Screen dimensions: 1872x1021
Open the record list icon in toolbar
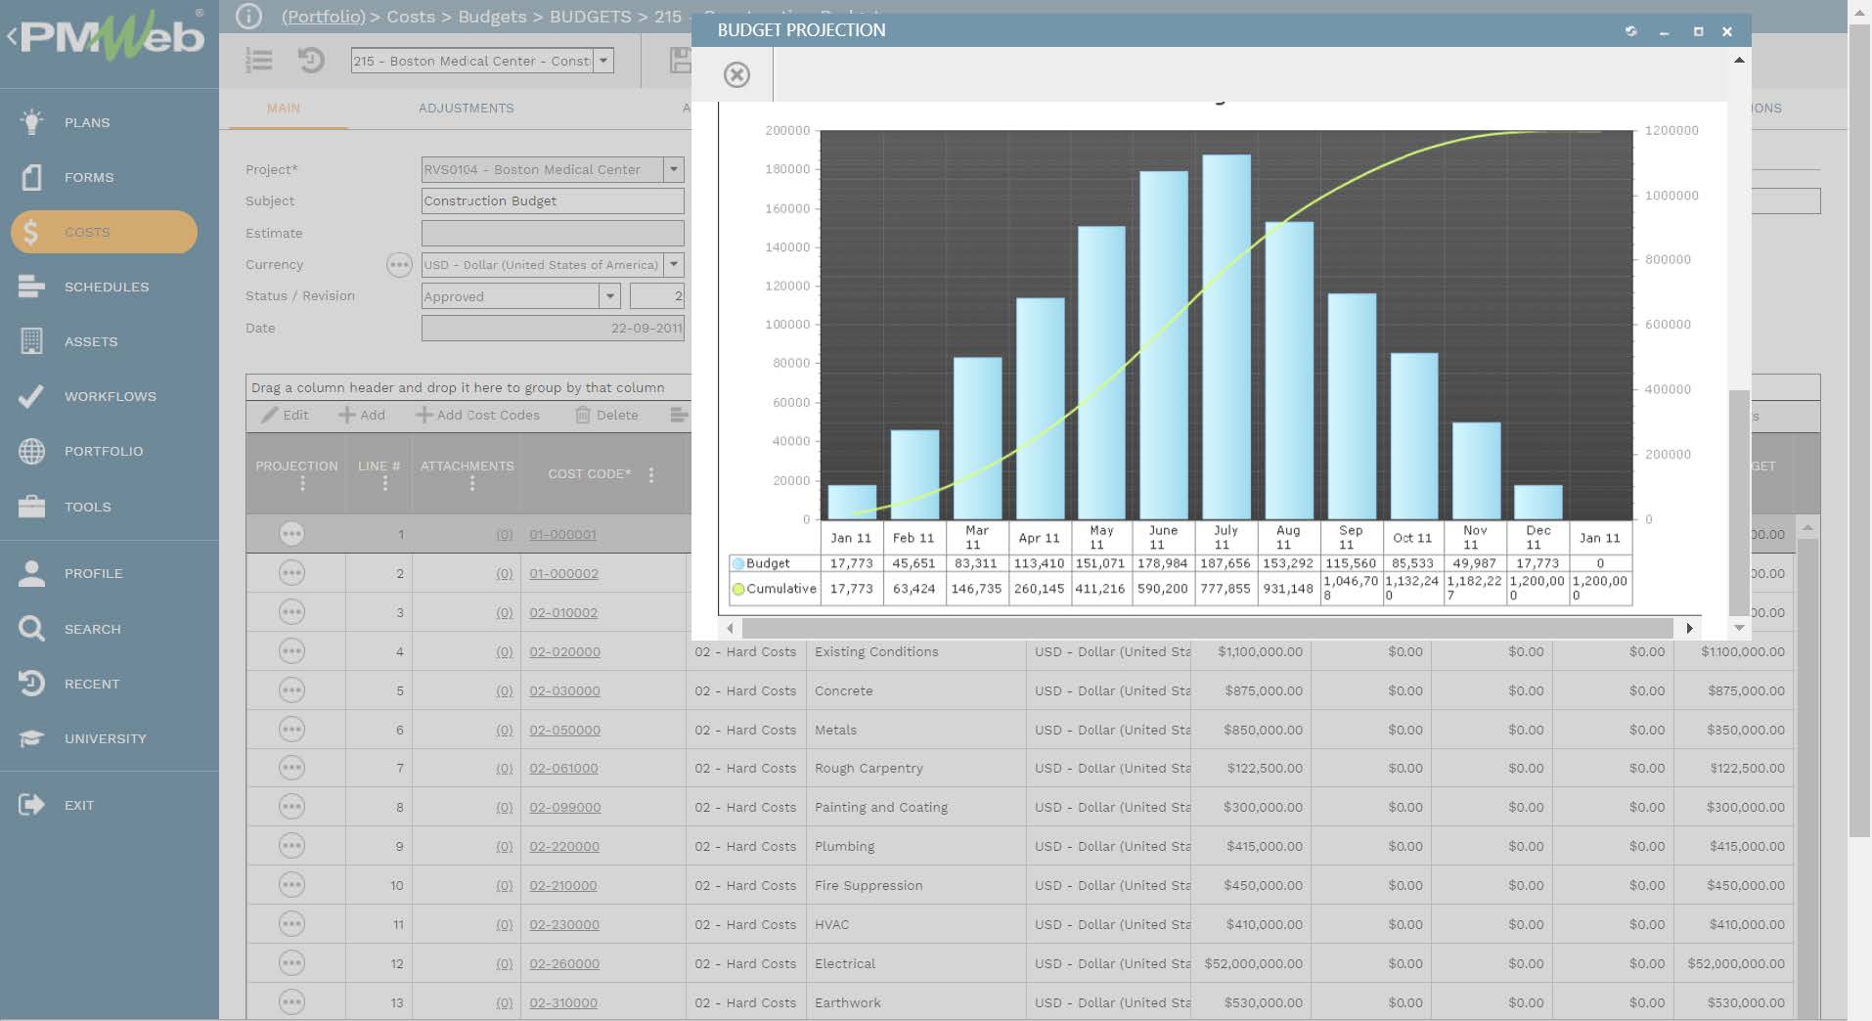coord(259,61)
